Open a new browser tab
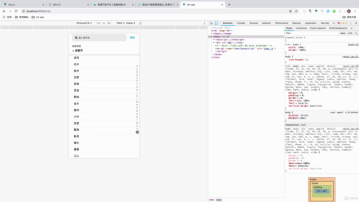The height and width of the screenshot is (202, 359). (x=229, y=4)
